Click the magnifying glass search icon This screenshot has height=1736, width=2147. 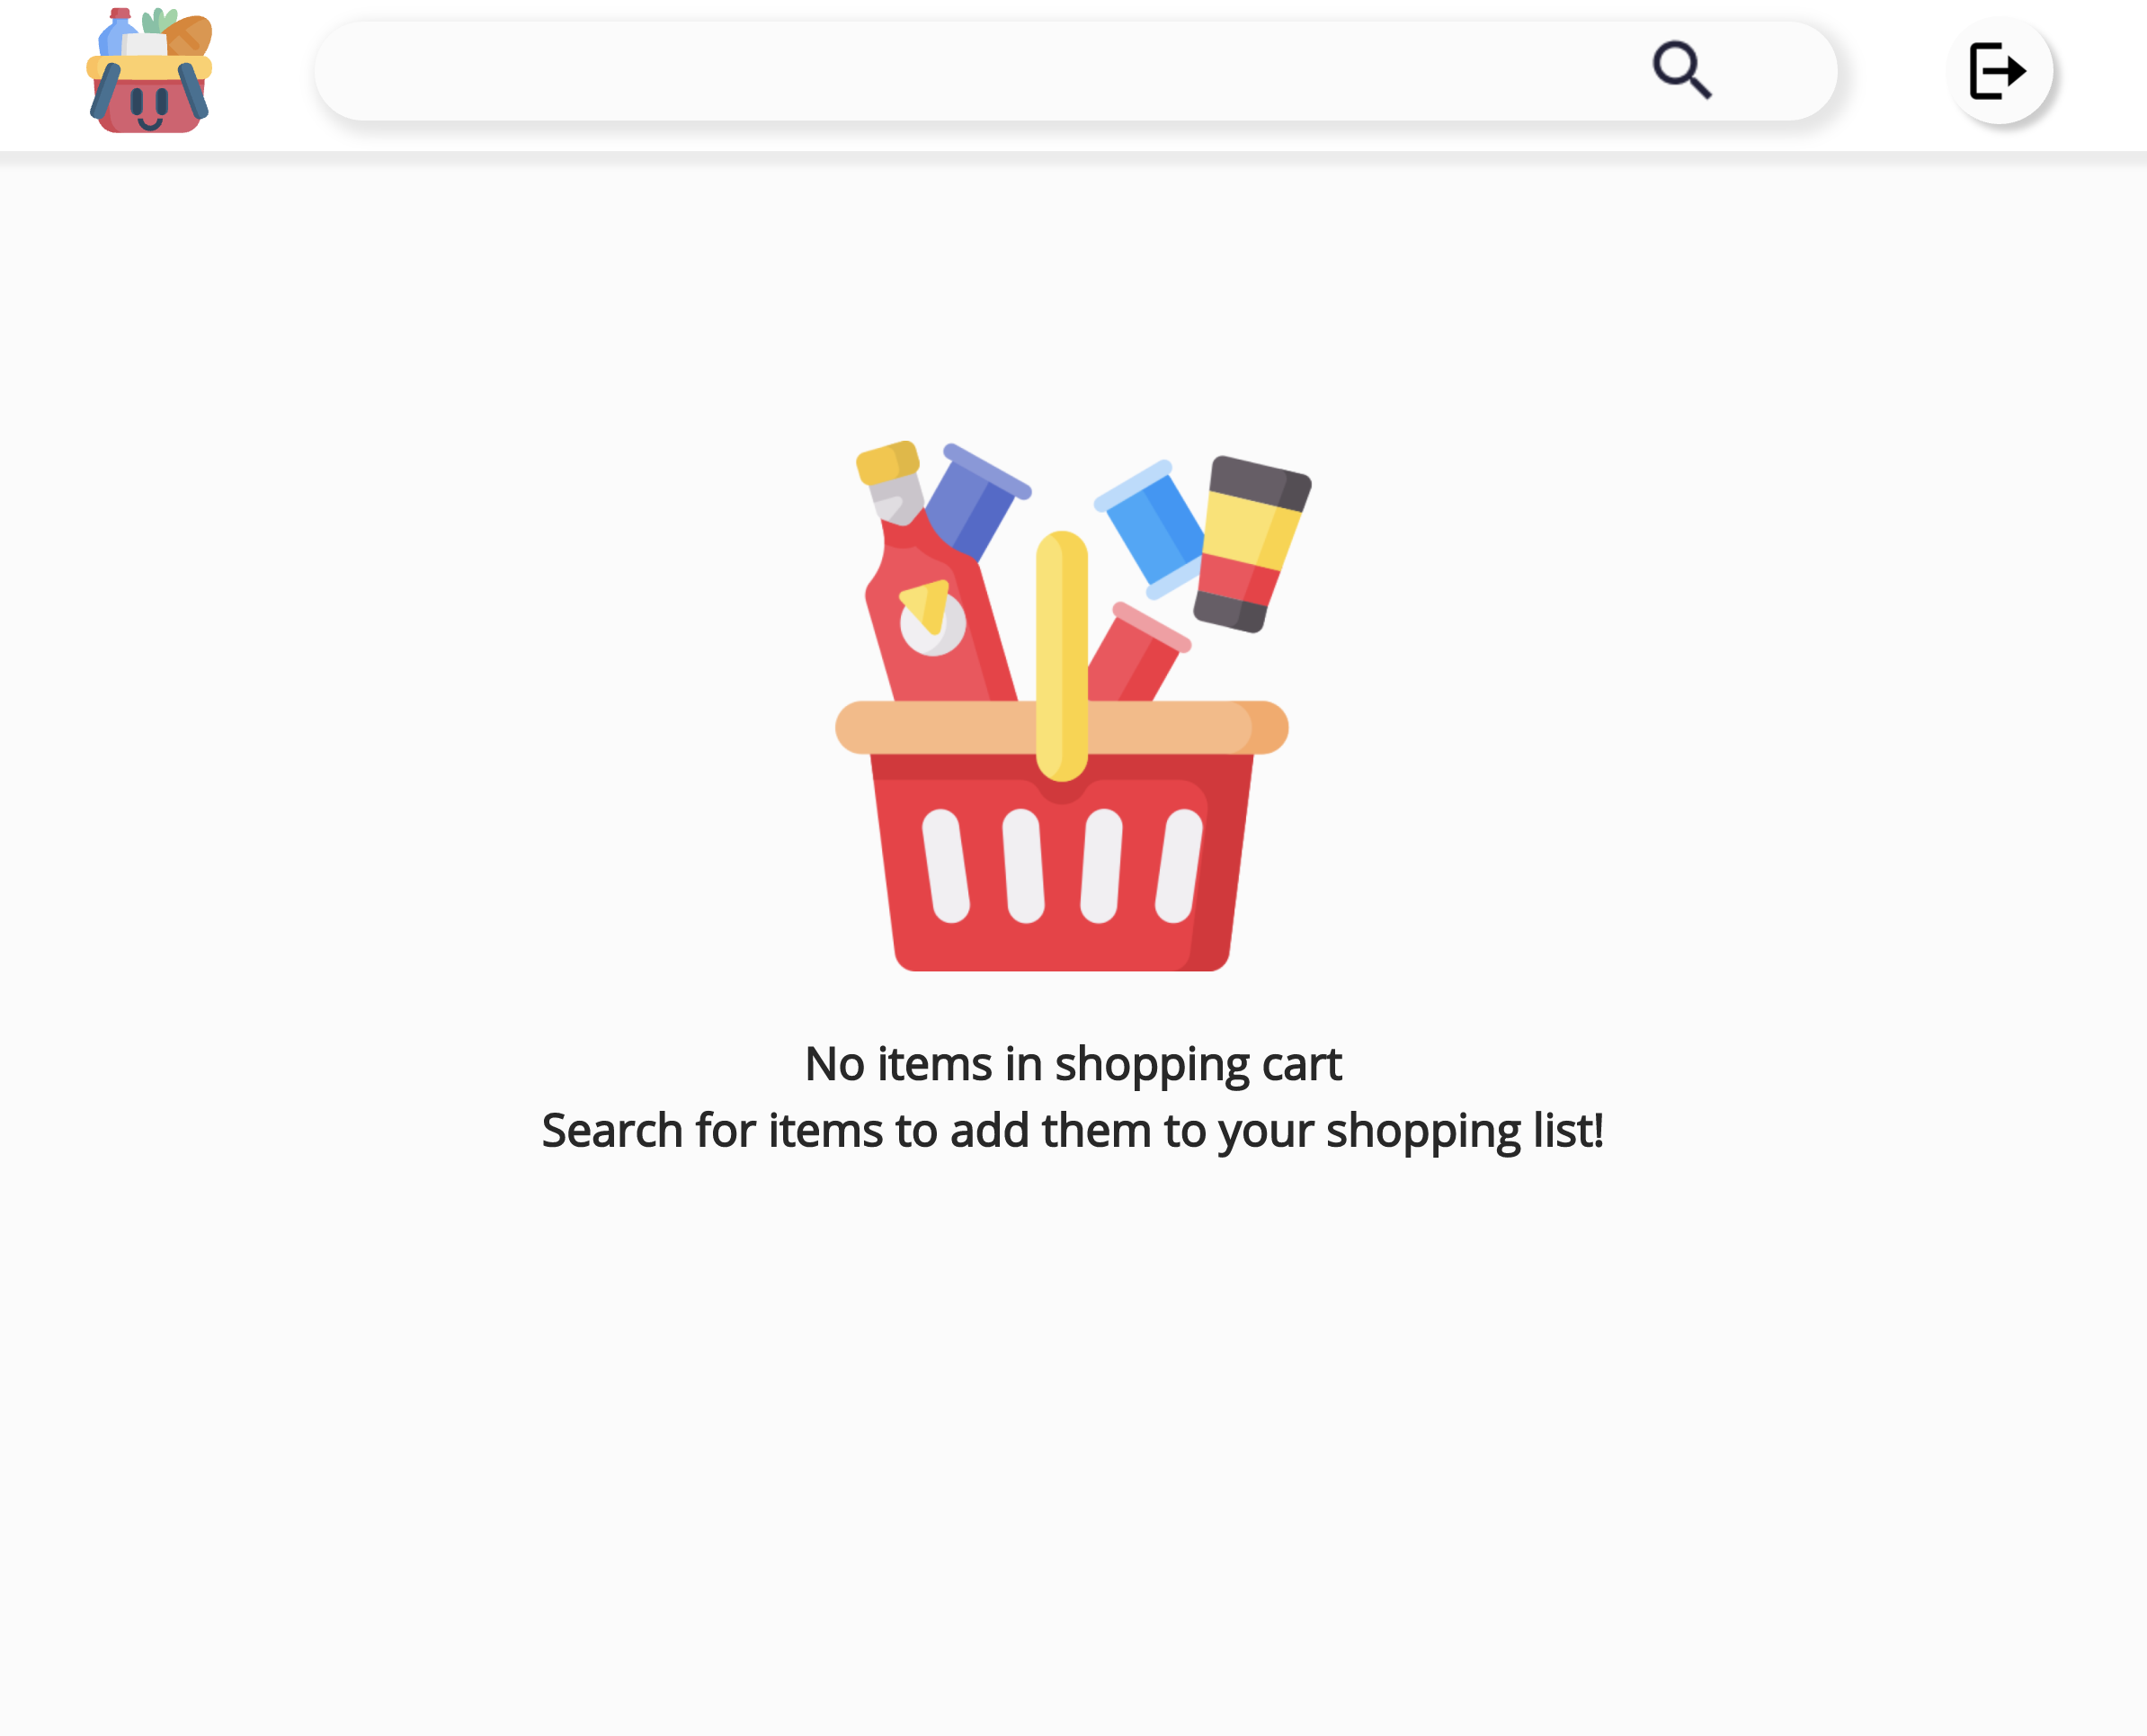point(1682,70)
